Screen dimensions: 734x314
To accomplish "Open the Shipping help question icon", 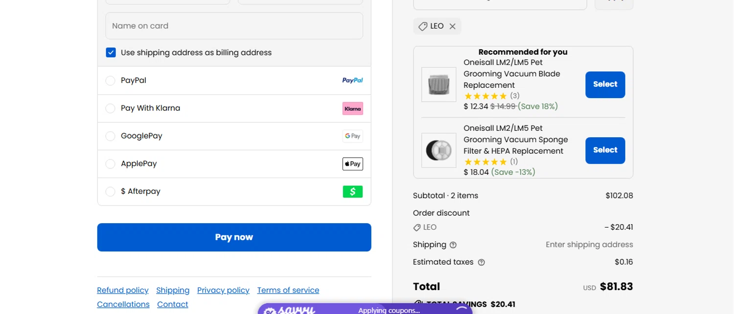I will tap(453, 245).
